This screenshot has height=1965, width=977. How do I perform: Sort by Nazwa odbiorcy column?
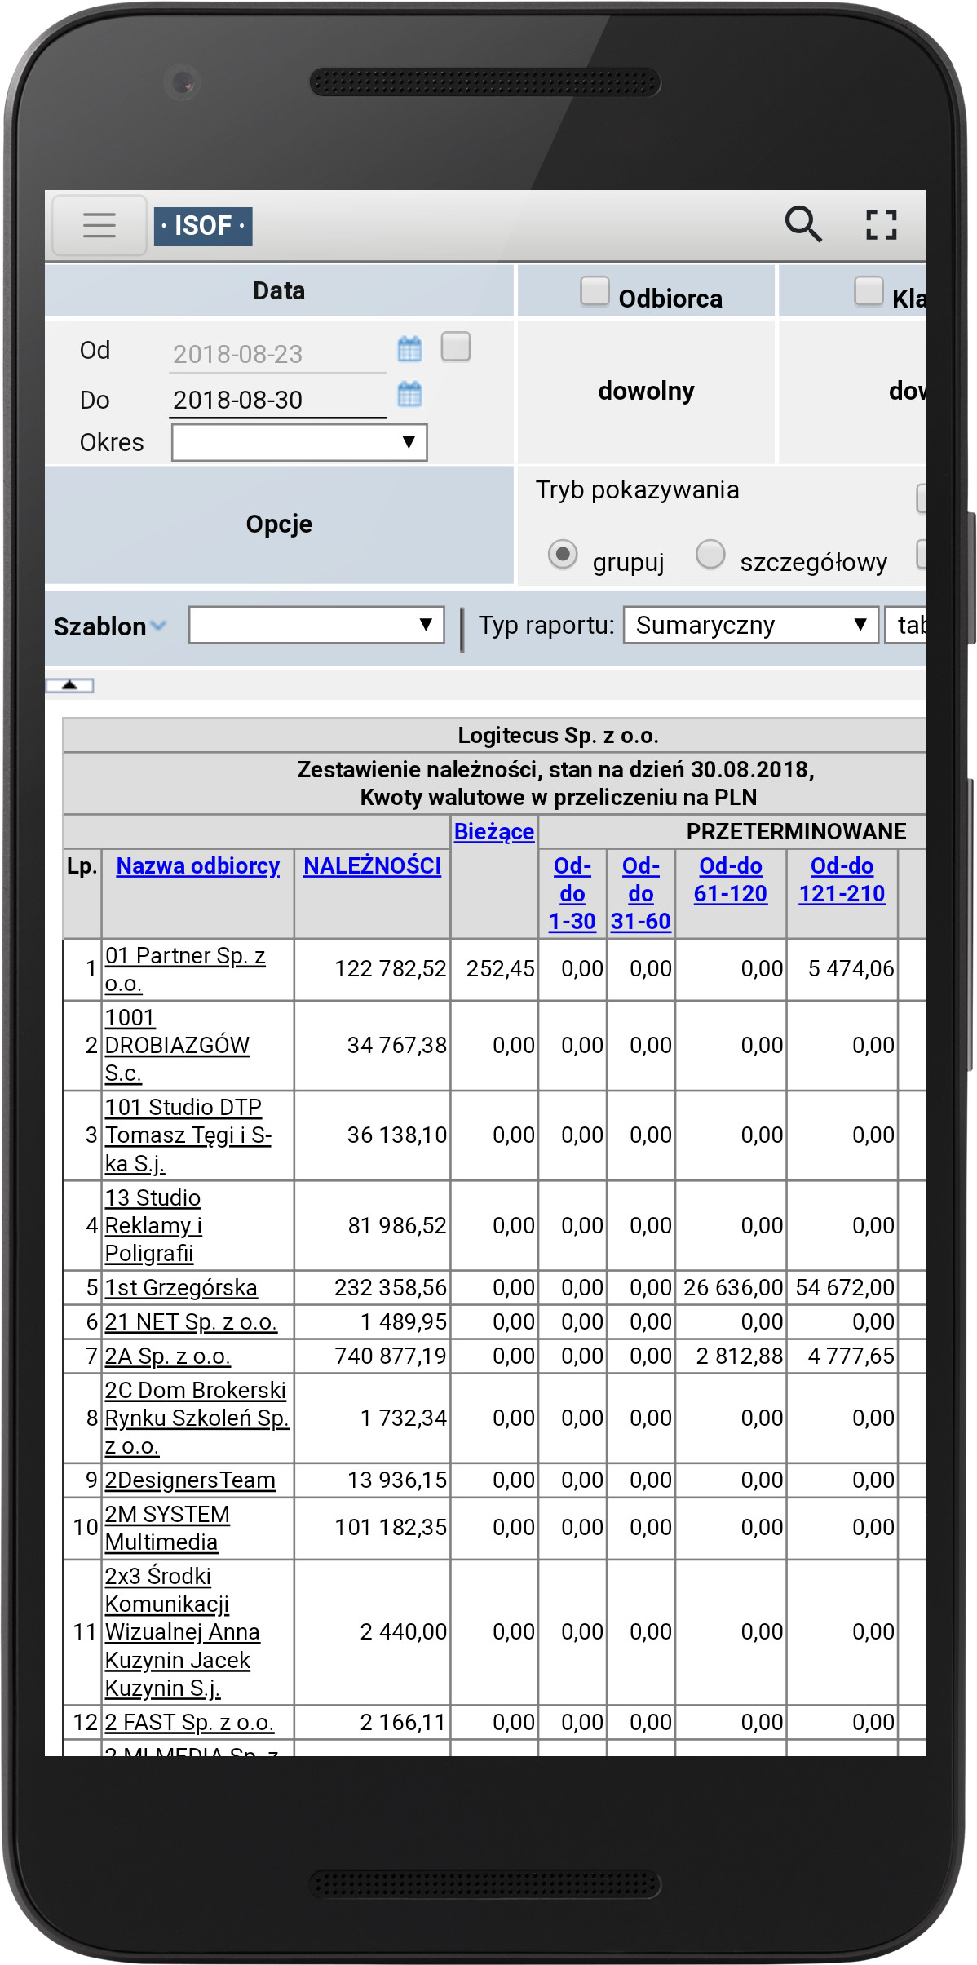coord(198,865)
